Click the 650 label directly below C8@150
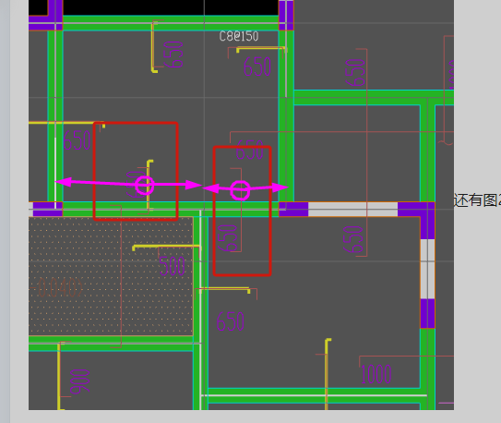This screenshot has width=501, height=423. (257, 66)
